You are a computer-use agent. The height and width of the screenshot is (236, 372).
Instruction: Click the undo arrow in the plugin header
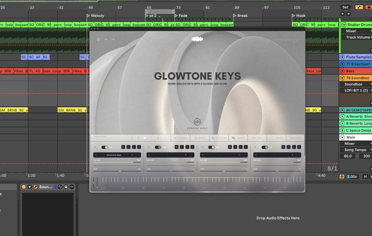(106, 39)
